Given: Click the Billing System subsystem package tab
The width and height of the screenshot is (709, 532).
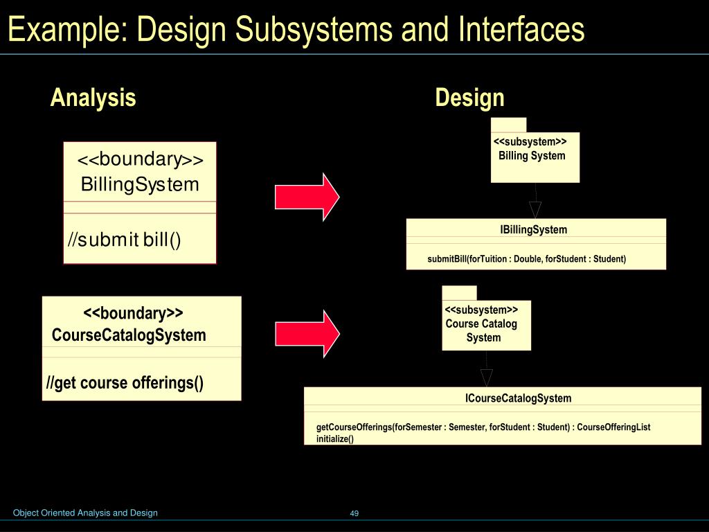Looking at the screenshot, I should (509, 125).
